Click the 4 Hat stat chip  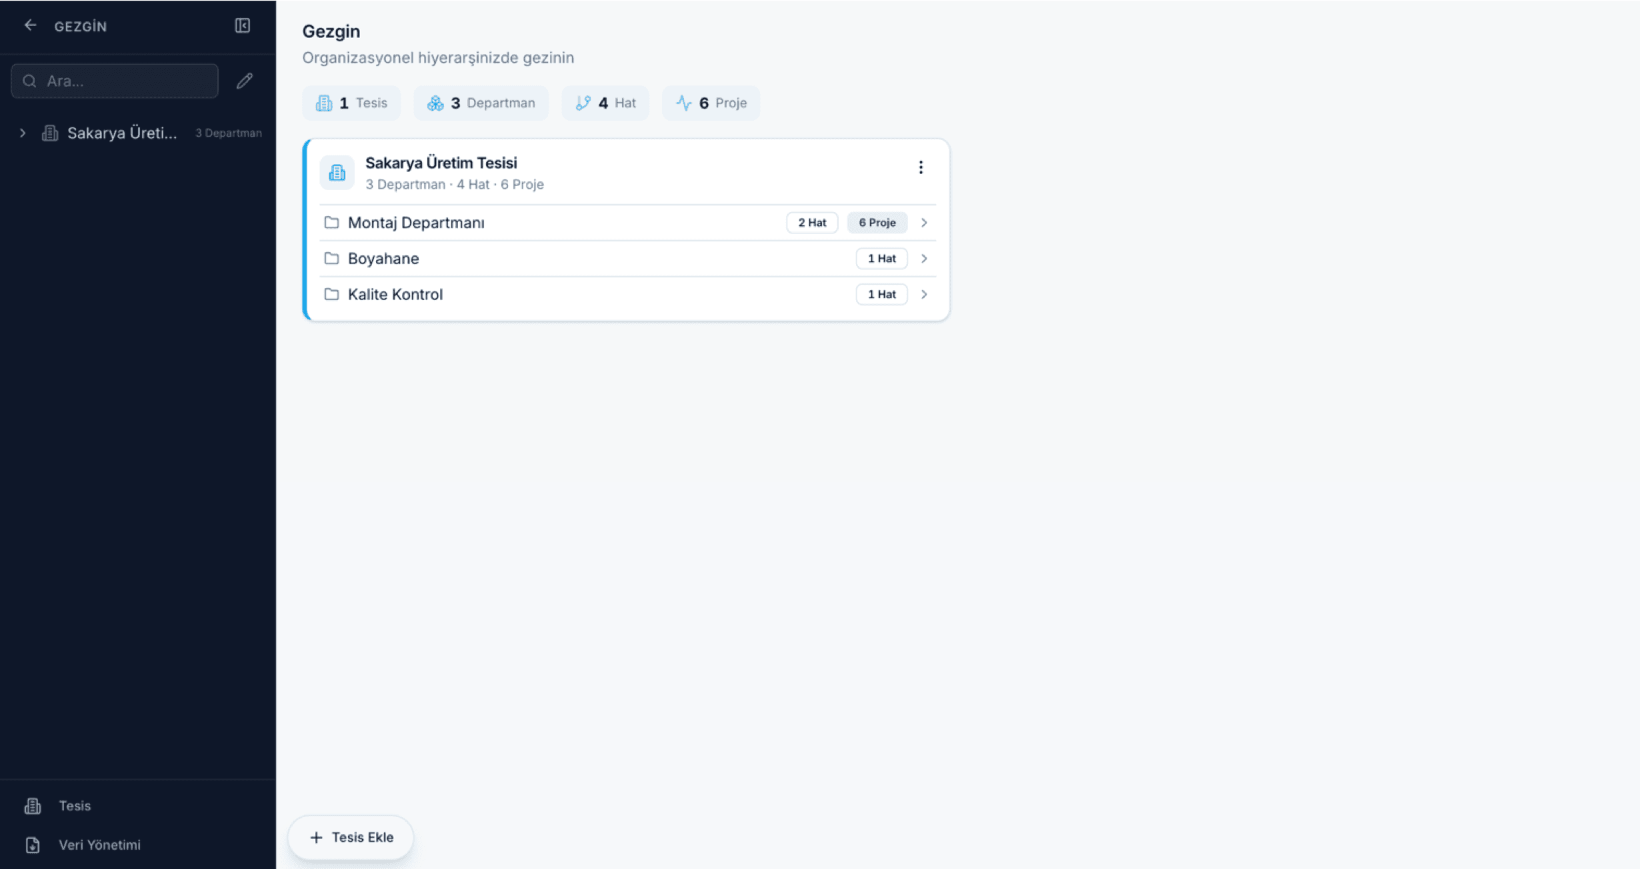(605, 103)
